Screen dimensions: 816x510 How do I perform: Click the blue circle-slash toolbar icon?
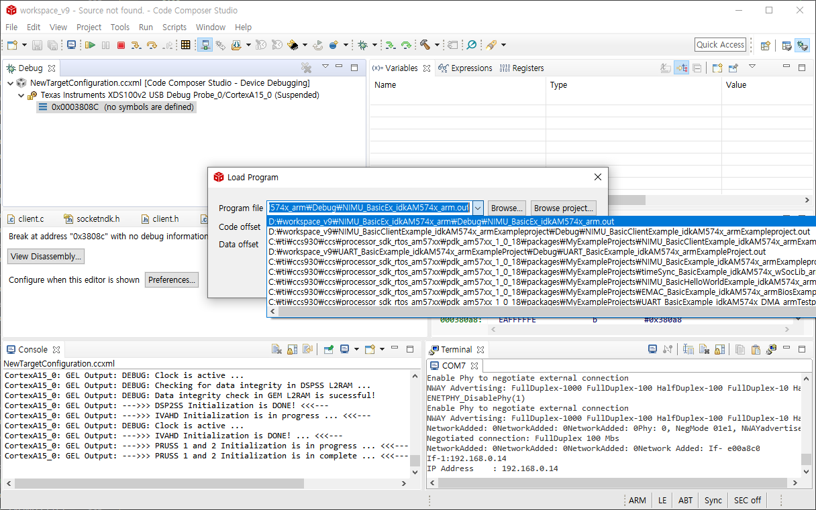[x=472, y=45]
